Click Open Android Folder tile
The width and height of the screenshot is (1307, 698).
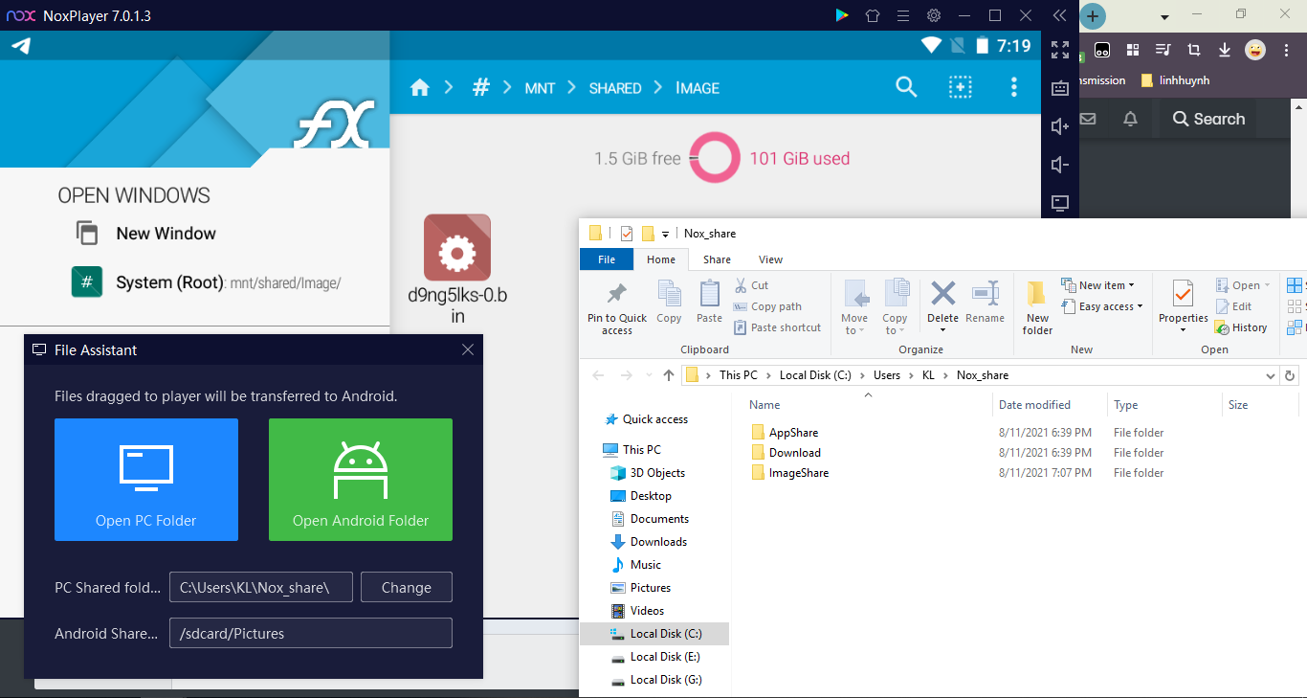[361, 480]
